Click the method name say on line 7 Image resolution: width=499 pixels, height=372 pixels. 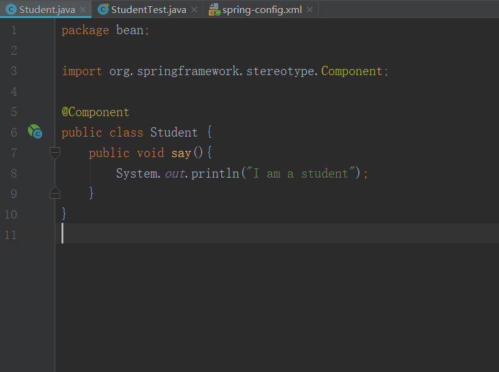coord(181,153)
